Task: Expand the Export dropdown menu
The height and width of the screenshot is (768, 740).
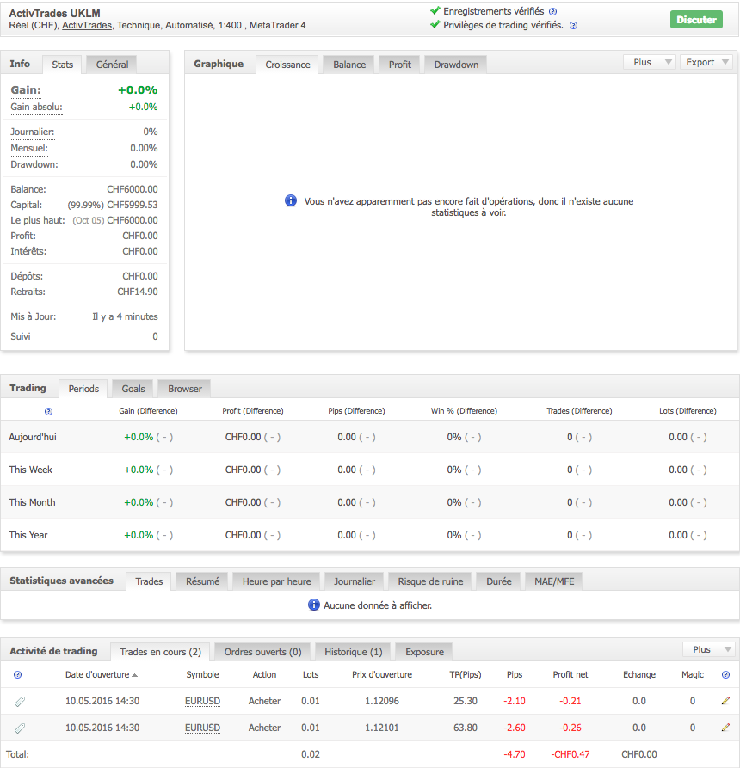Action: 706,62
